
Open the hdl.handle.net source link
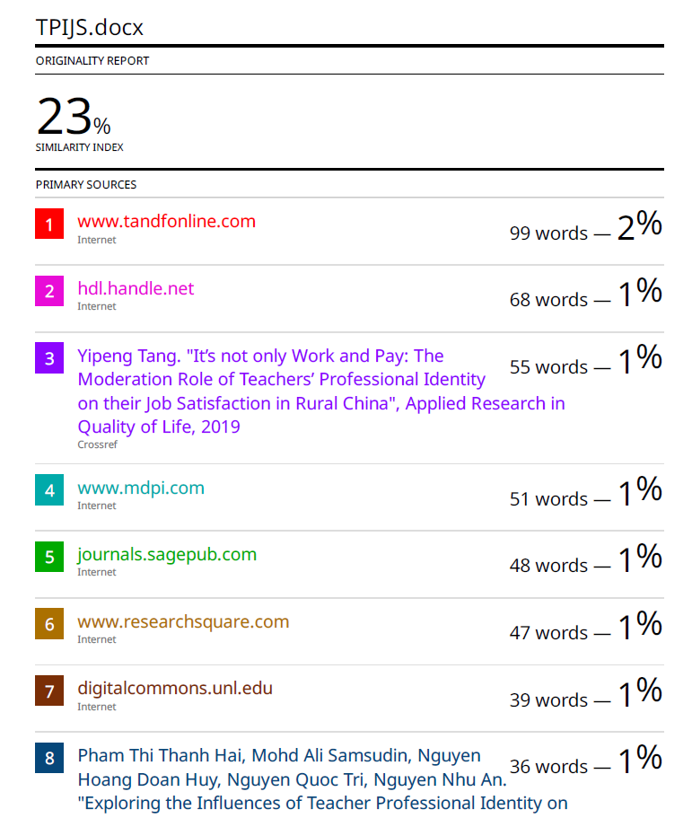(136, 288)
